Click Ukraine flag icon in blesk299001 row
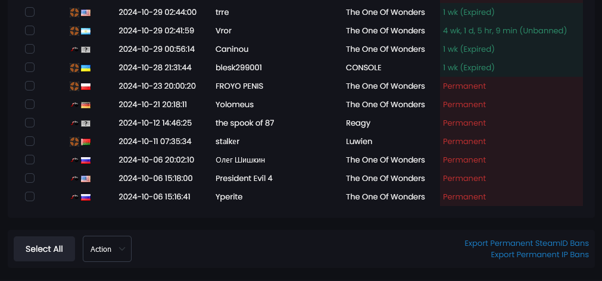Viewport: 602px width, 281px height. (86, 68)
